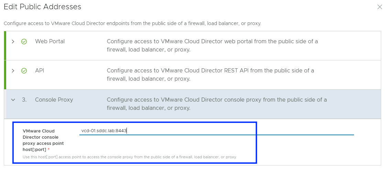The image size is (386, 173).
Task: Expand the API section chevron
Action: pyautogui.click(x=13, y=71)
